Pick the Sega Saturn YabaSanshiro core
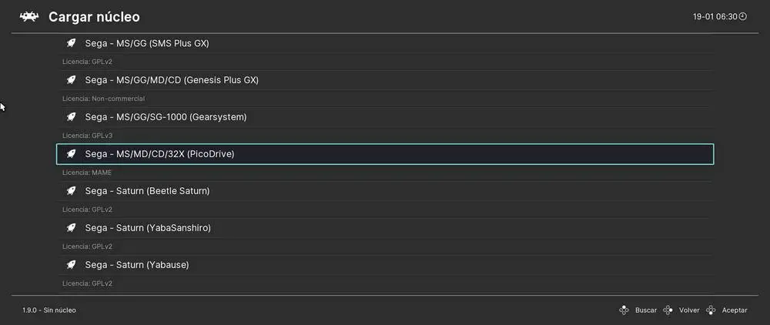Image resolution: width=770 pixels, height=325 pixels. tap(148, 228)
